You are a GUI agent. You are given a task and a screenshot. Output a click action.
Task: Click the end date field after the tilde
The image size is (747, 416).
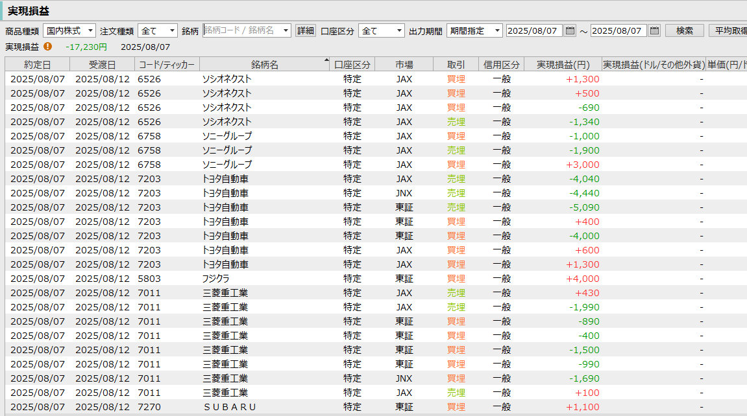coord(618,31)
